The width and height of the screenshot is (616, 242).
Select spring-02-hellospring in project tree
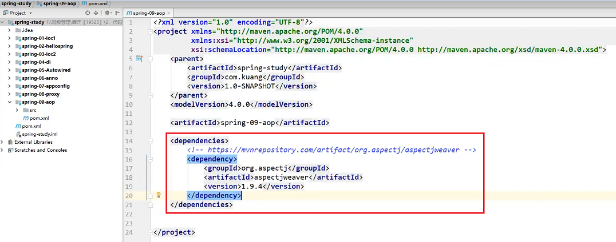[47, 46]
